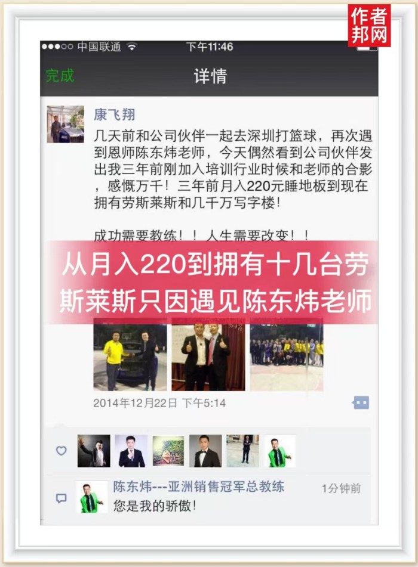The image size is (418, 567).
Task: Open first liker avatar with dark background
Action: [x=94, y=451]
